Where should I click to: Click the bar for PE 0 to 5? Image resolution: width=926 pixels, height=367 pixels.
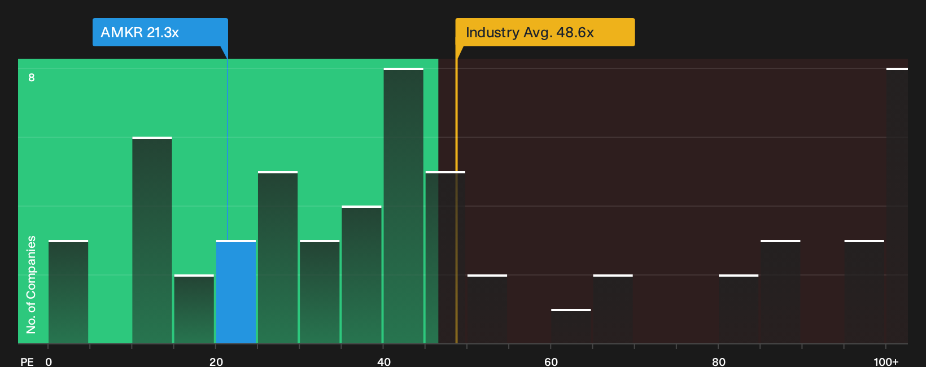pos(68,292)
